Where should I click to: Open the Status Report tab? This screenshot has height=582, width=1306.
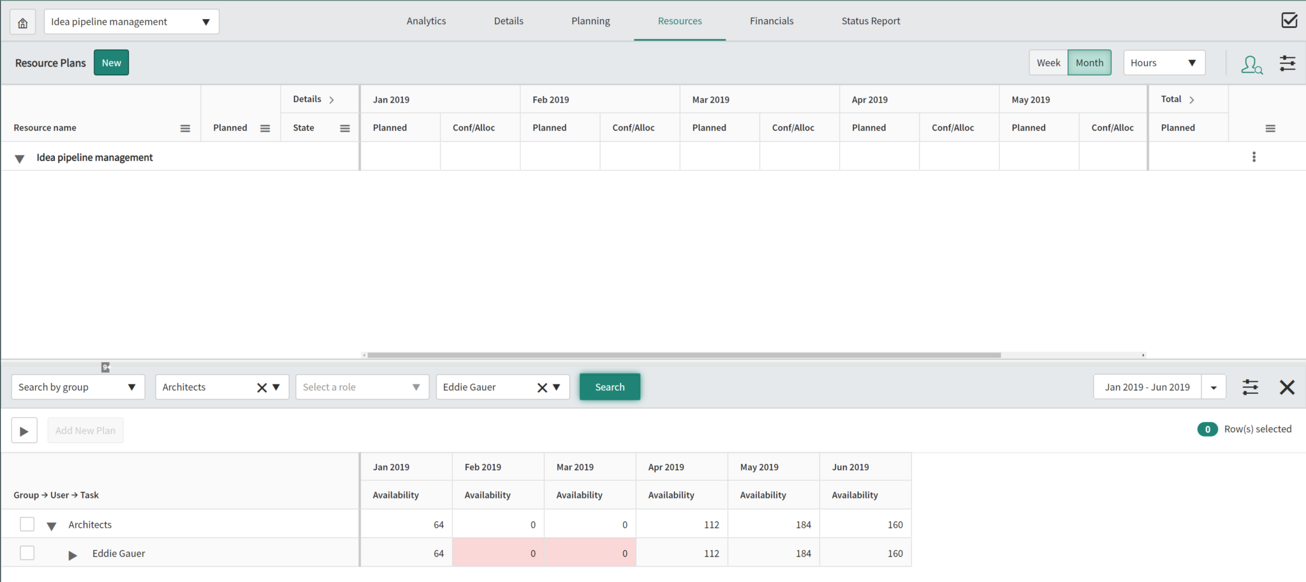[870, 20]
